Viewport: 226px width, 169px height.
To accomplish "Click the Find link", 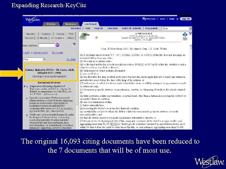I will 88,28.
